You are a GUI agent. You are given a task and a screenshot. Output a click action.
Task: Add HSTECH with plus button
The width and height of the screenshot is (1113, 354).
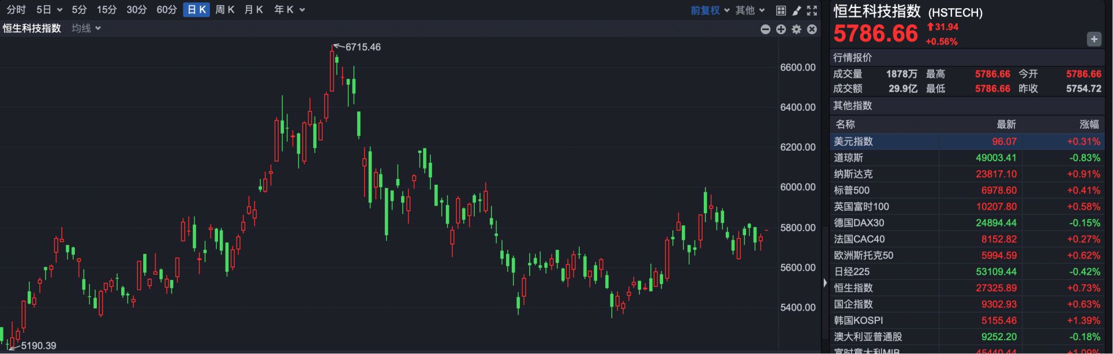click(x=1093, y=39)
